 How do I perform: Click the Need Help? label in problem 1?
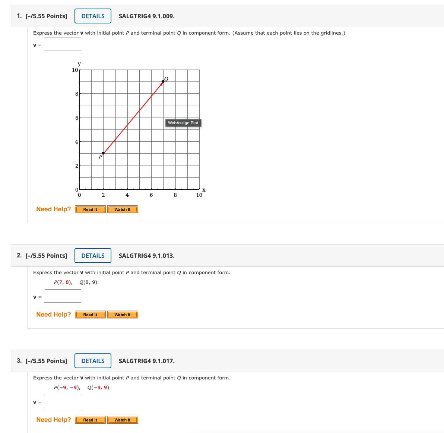53,209
